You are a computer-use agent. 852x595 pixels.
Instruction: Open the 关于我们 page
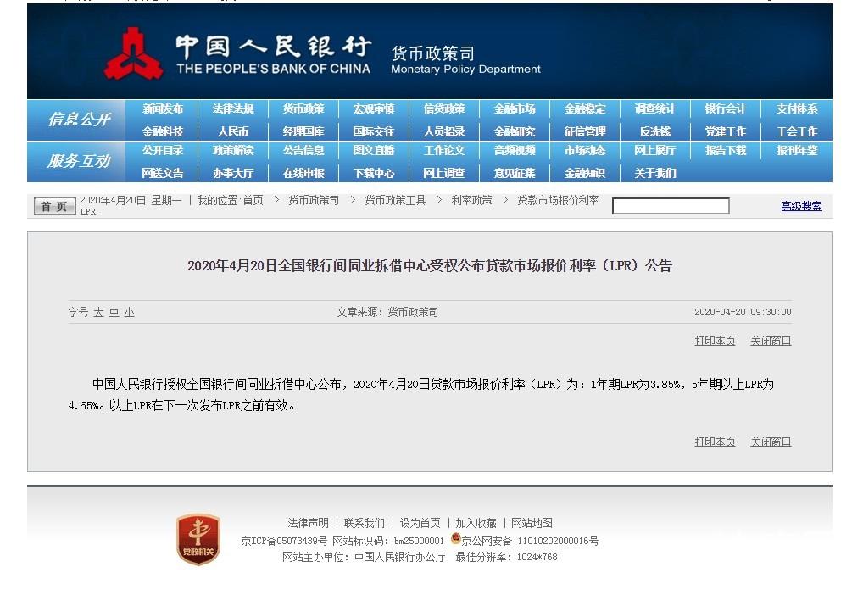click(x=655, y=173)
